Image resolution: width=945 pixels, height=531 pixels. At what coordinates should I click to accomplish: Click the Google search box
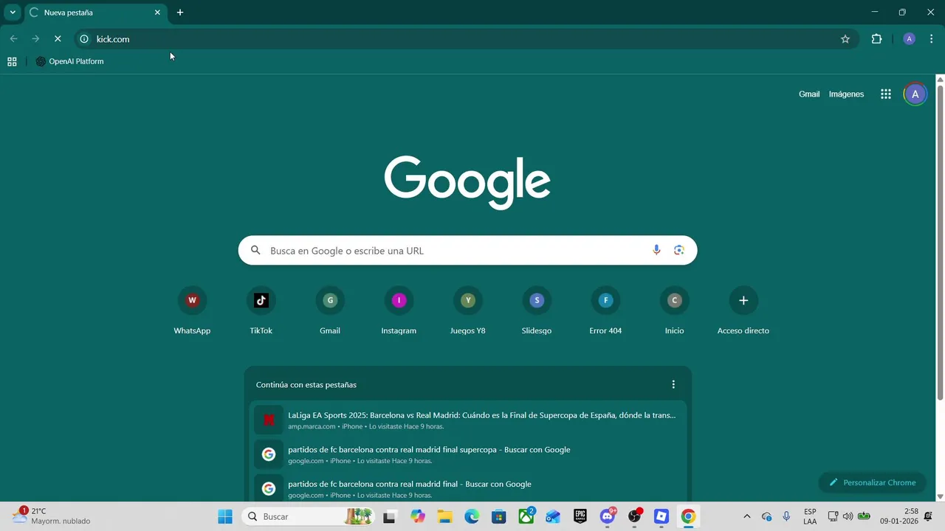[467, 250]
